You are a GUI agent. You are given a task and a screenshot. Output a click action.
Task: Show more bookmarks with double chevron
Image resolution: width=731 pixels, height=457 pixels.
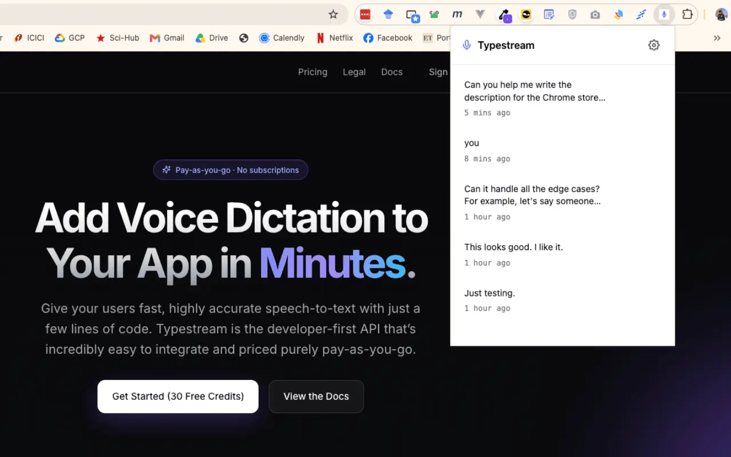pos(717,38)
